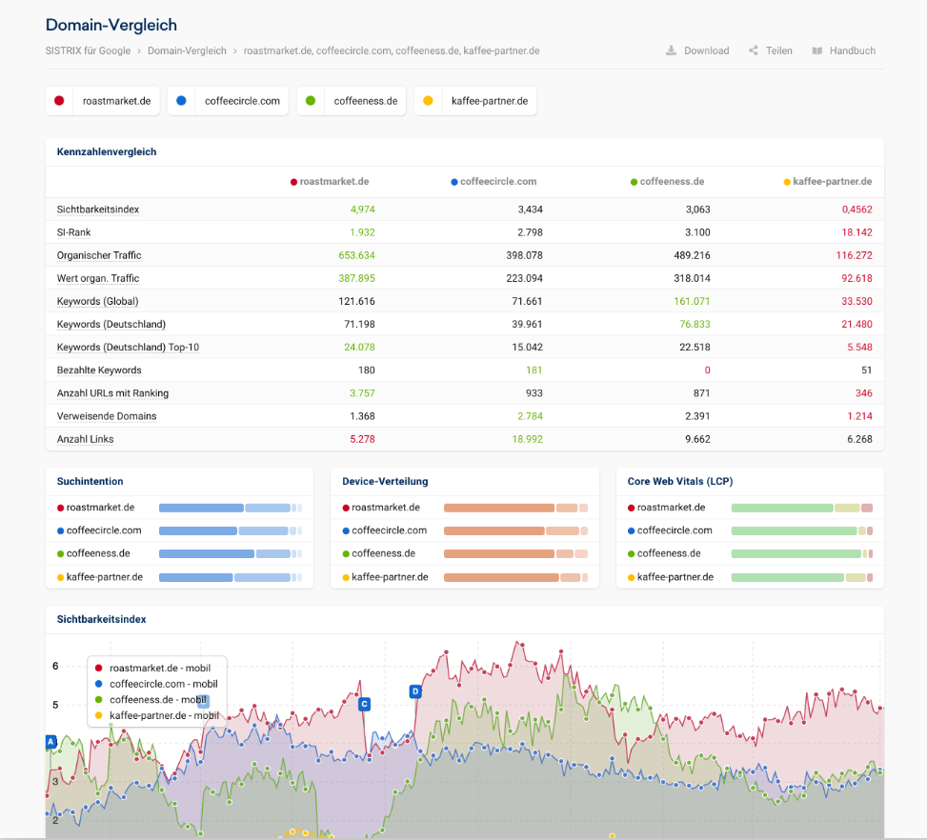Click the value 161.071 for coffeeness.de
Viewport: 927px width, 840px height.
[692, 302]
